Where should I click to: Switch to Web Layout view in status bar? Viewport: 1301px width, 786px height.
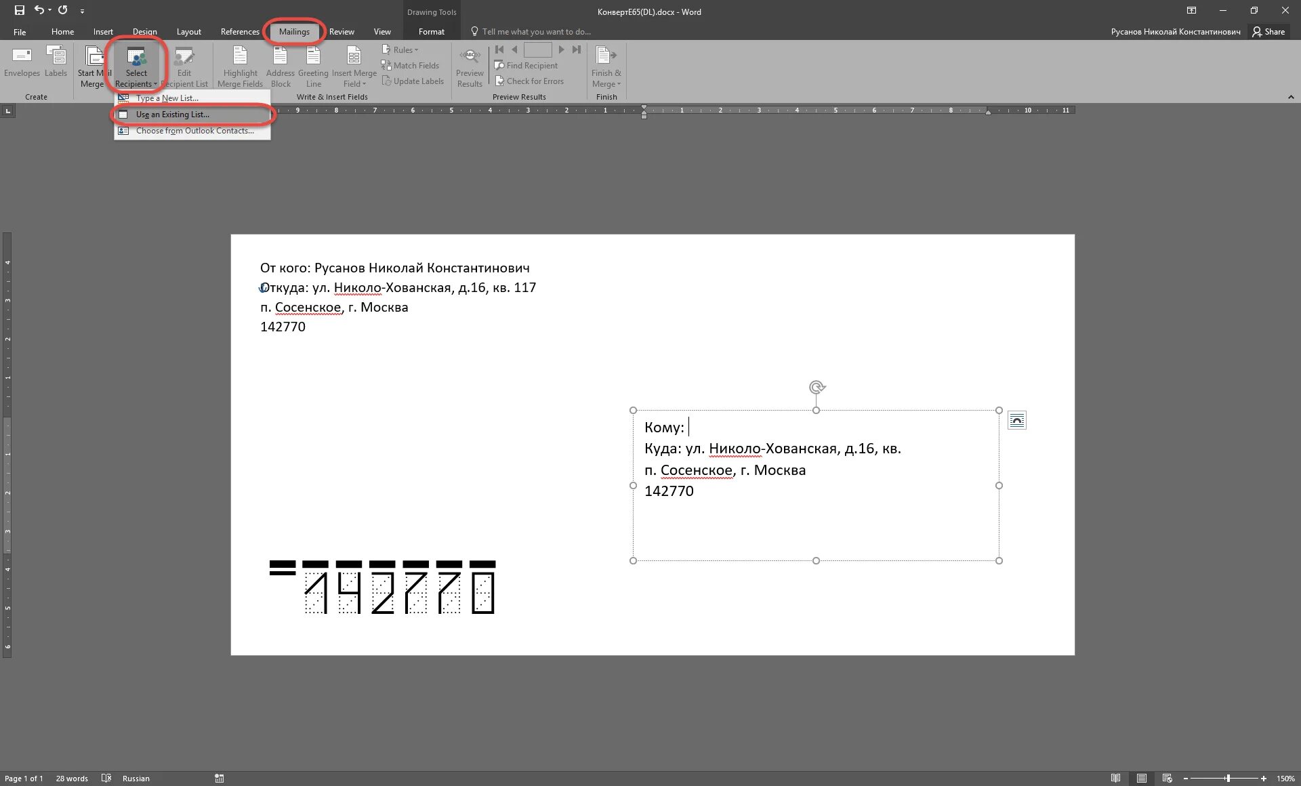click(x=1167, y=778)
